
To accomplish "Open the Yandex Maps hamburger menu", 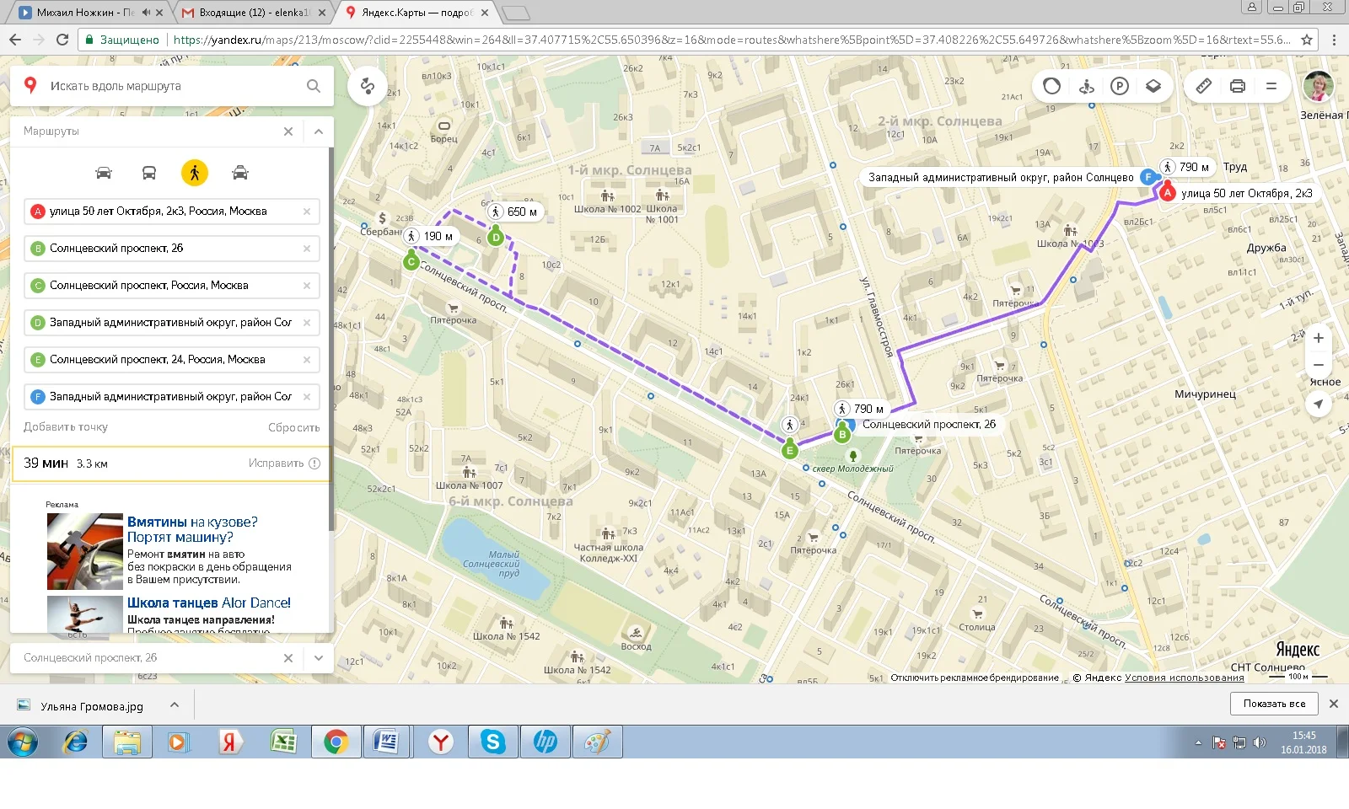I will coord(1271,86).
